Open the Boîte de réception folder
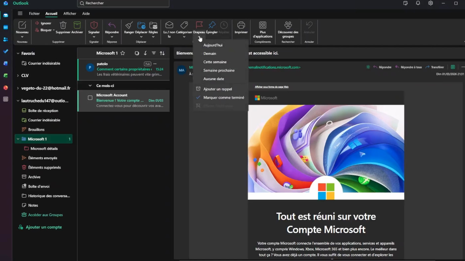Image resolution: width=465 pixels, height=261 pixels. click(44, 111)
